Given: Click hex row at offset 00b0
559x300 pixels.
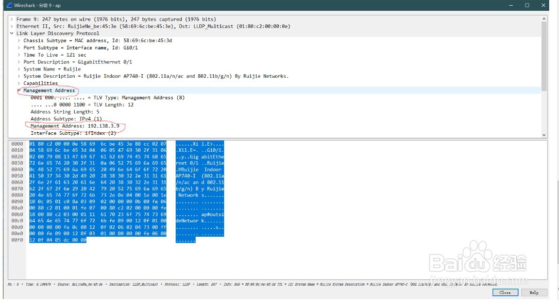Looking at the screenshot, I should pos(98,214).
